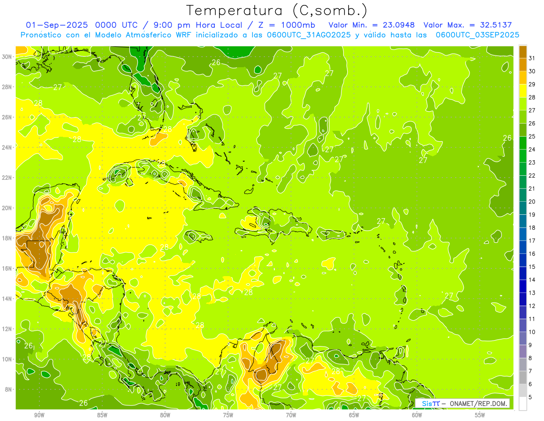
Task: Click the 24N latitude axis label
Action: coord(7,148)
